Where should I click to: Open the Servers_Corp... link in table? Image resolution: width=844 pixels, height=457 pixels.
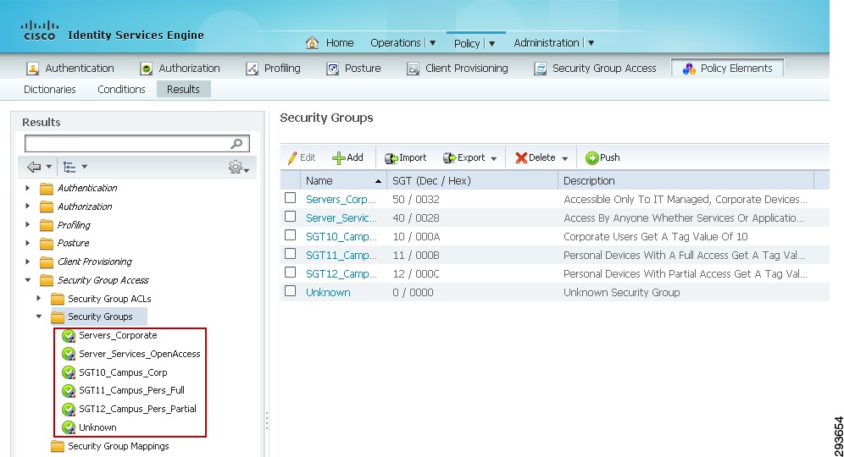point(340,200)
